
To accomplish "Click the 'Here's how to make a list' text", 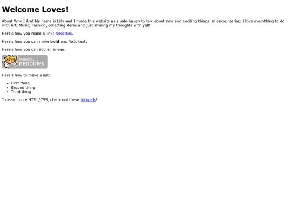I will coord(26,75).
